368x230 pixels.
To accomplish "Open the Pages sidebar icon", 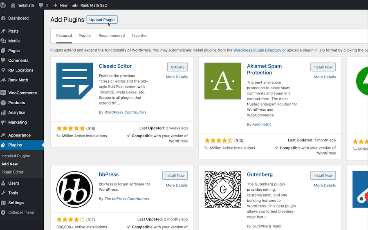I will [x=3, y=51].
